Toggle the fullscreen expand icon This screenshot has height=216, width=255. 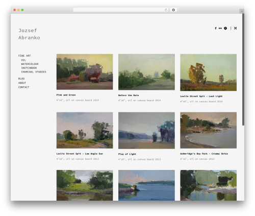[x=236, y=28]
